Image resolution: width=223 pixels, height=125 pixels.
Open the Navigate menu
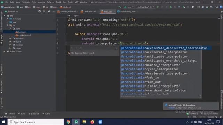click(x=25, y=2)
